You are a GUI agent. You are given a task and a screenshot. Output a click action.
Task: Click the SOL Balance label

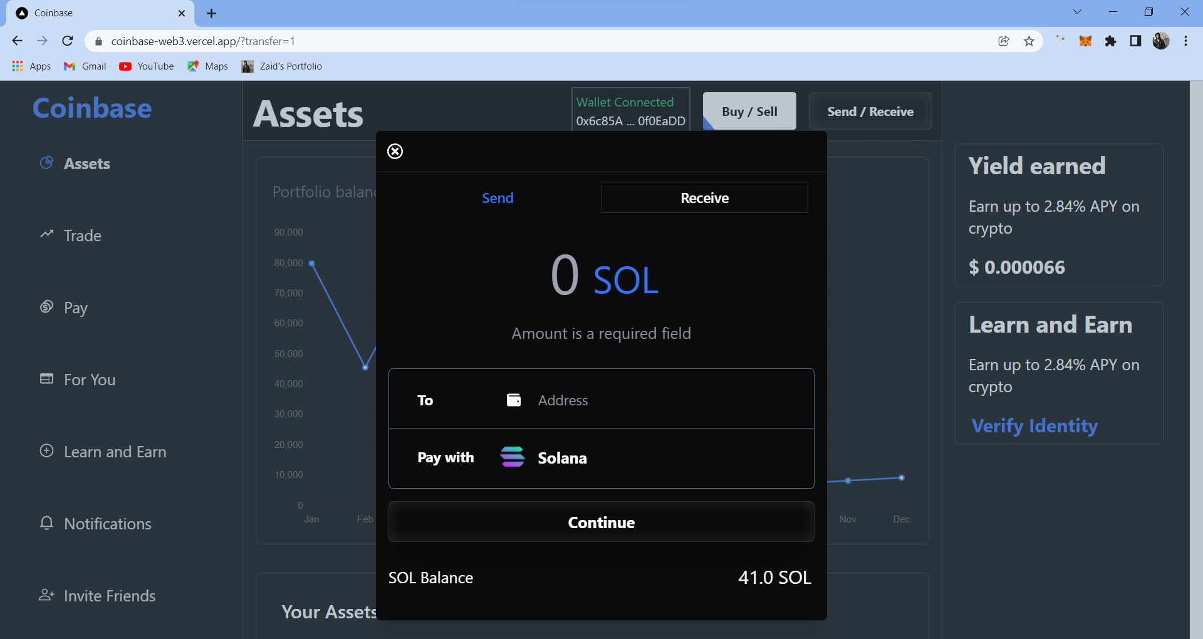(x=430, y=578)
